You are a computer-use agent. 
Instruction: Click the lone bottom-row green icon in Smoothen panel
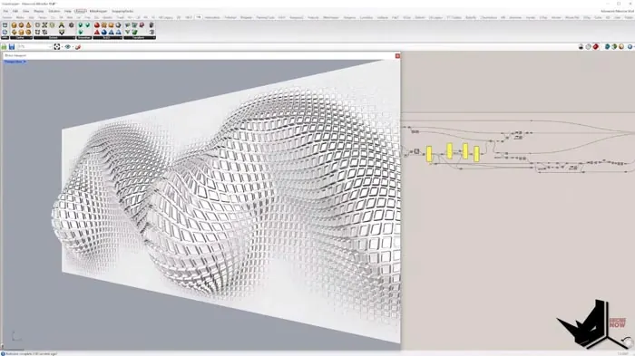click(81, 32)
